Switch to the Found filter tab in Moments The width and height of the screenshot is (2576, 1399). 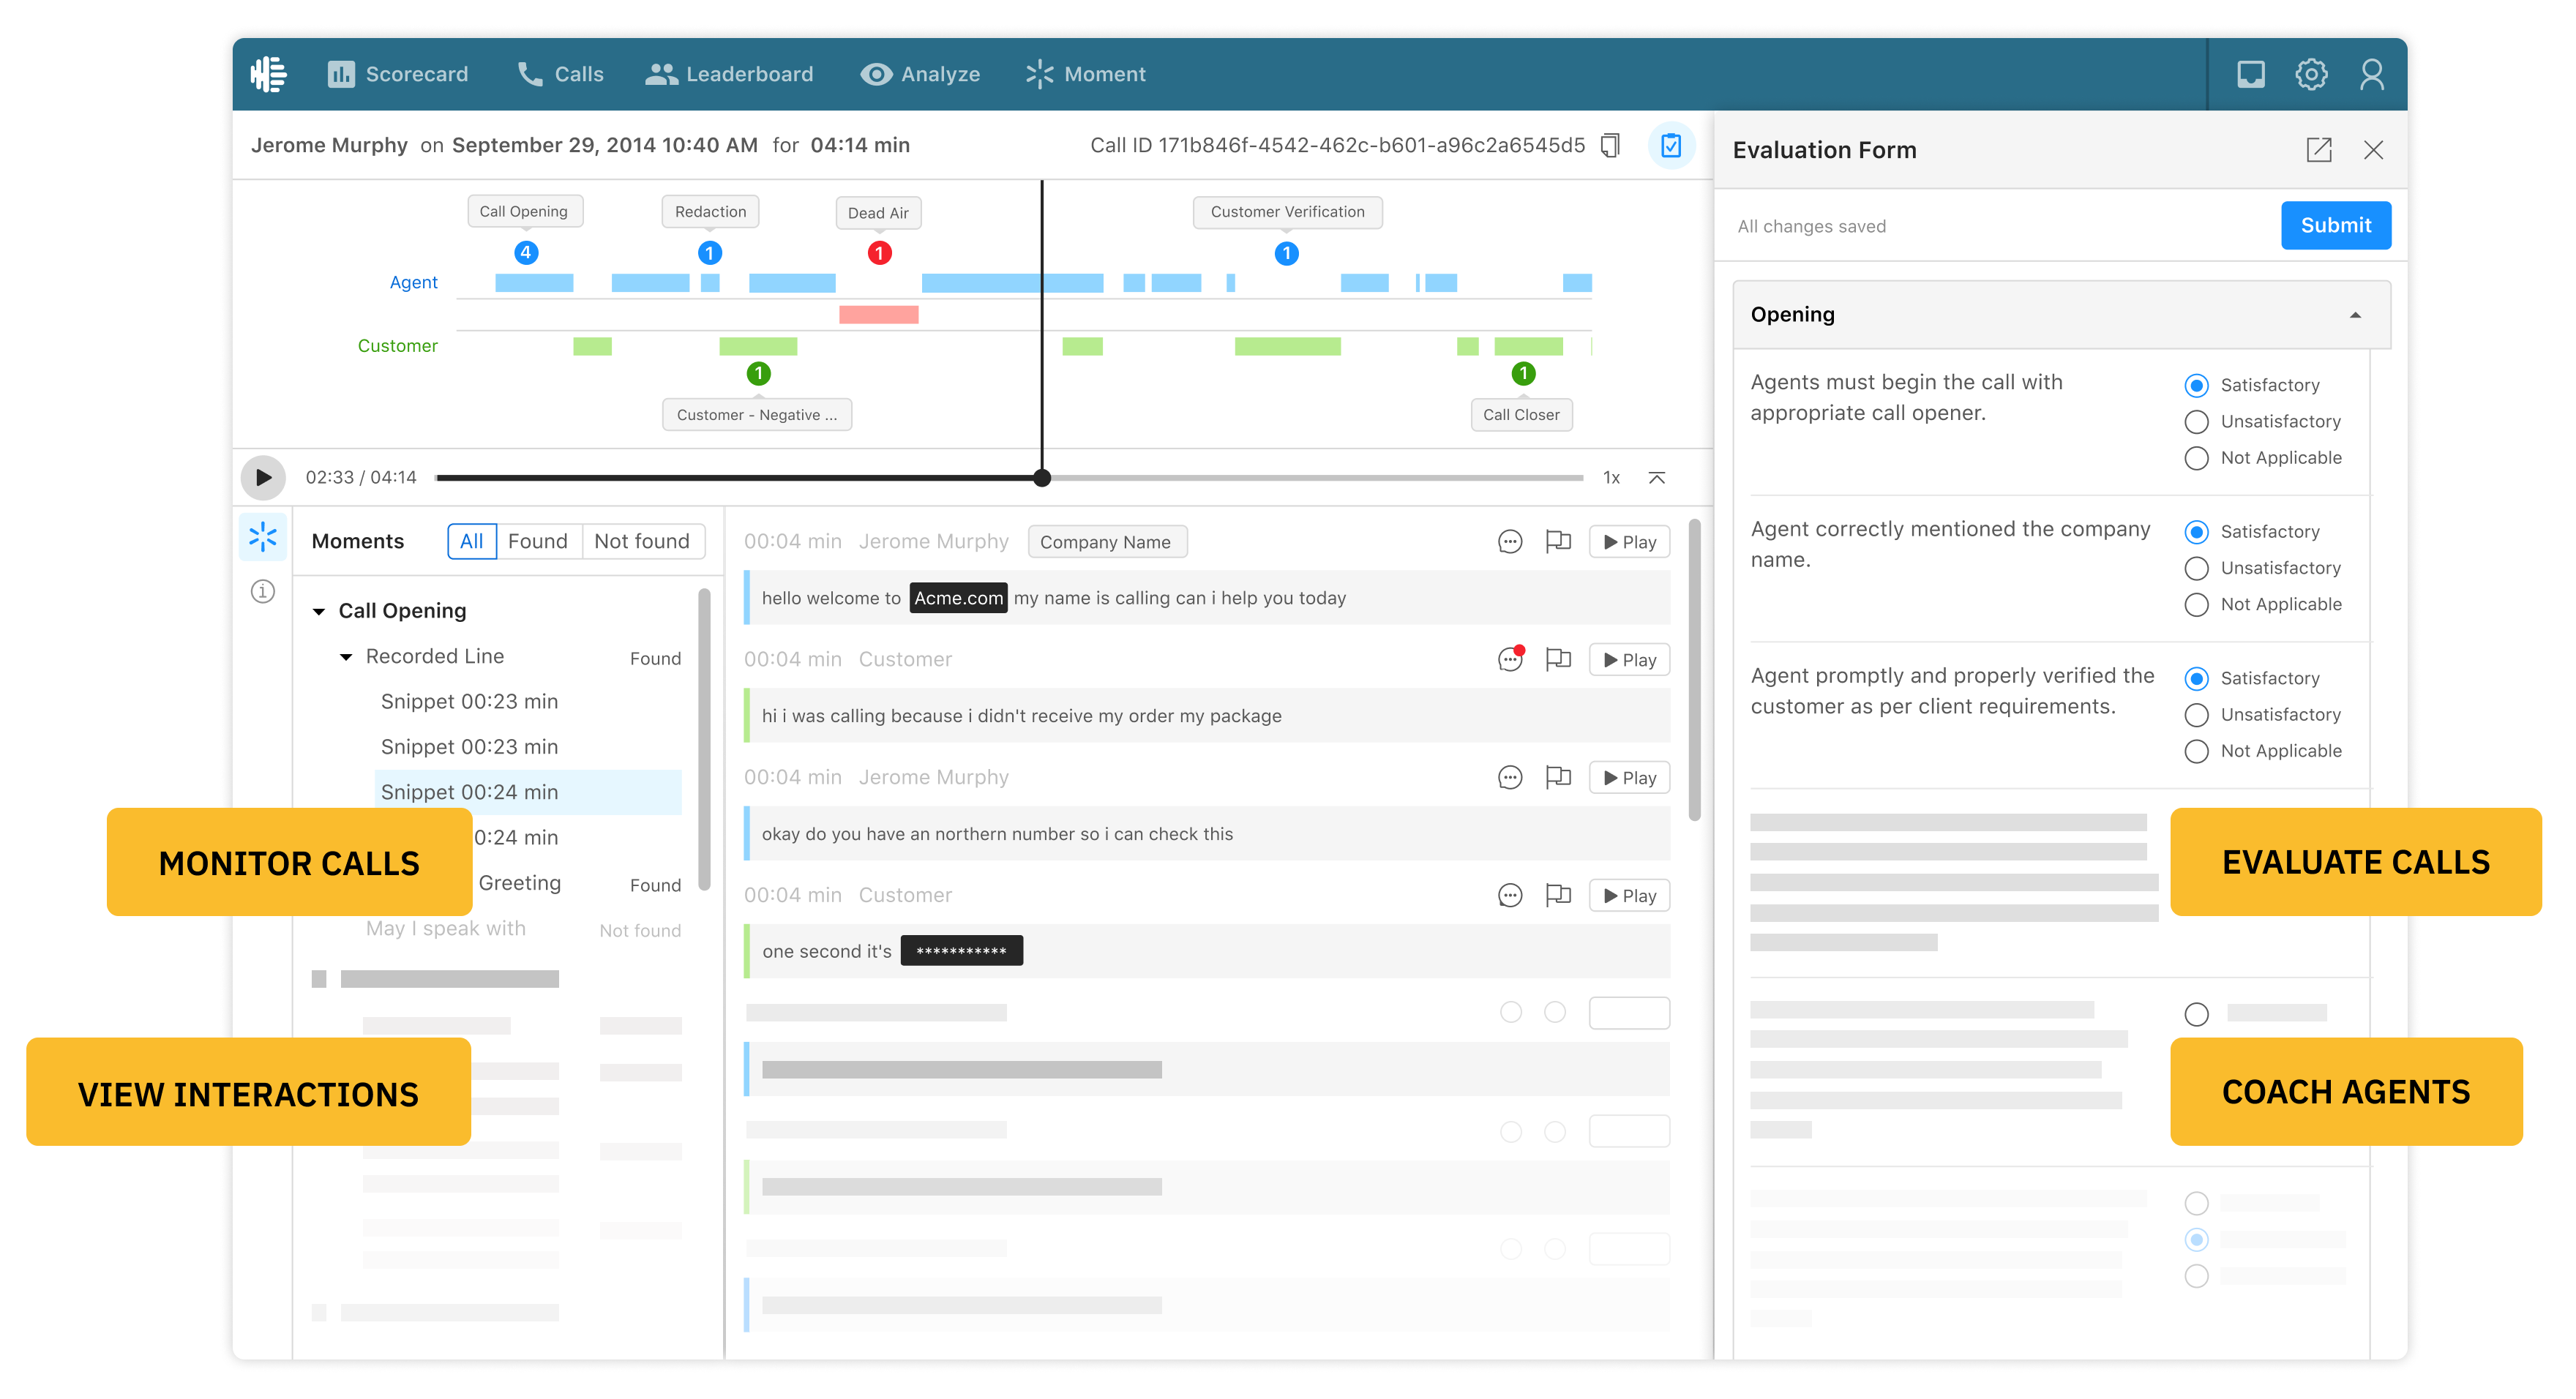(538, 540)
